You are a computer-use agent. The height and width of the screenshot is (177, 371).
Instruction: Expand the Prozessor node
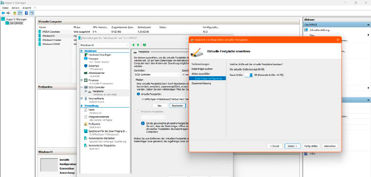point(82,80)
